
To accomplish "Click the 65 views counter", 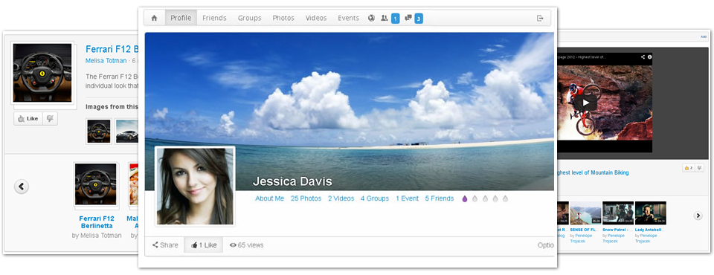I will 247,245.
